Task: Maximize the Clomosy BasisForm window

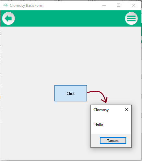Action: click(x=119, y=5)
